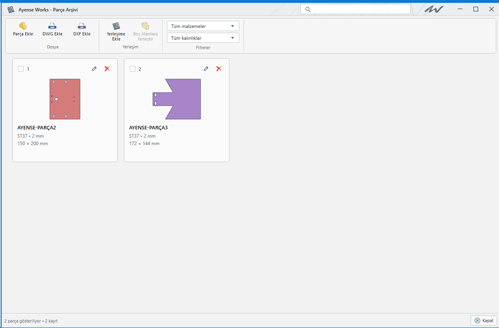Minimize the Parça Arşivi window

point(460,9)
